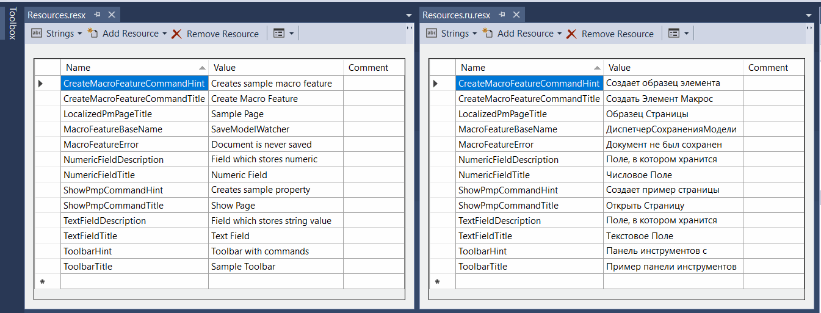Click toolbar overflow chevron in Resources.resx

[x=409, y=27]
